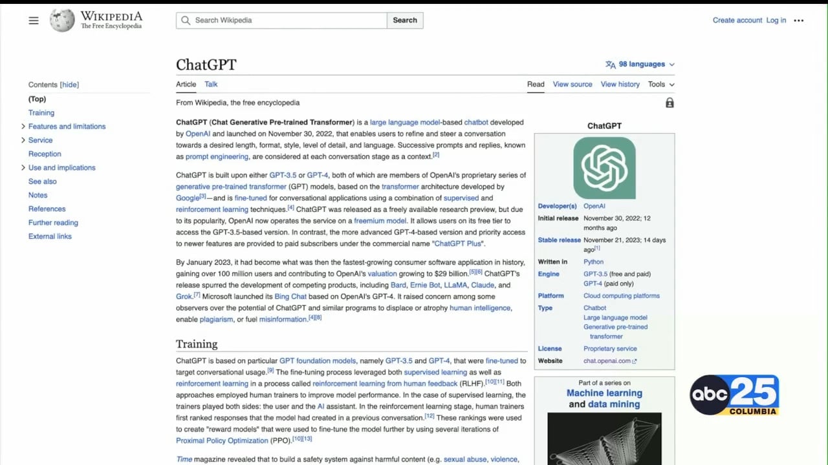Click the external link icon beside chat.openai.com
Image resolution: width=828 pixels, height=465 pixels.
[x=635, y=362]
